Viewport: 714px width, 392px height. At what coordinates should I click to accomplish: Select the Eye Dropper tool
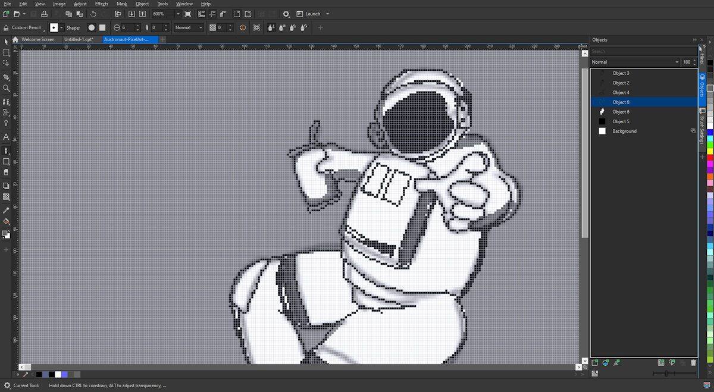coord(7,209)
